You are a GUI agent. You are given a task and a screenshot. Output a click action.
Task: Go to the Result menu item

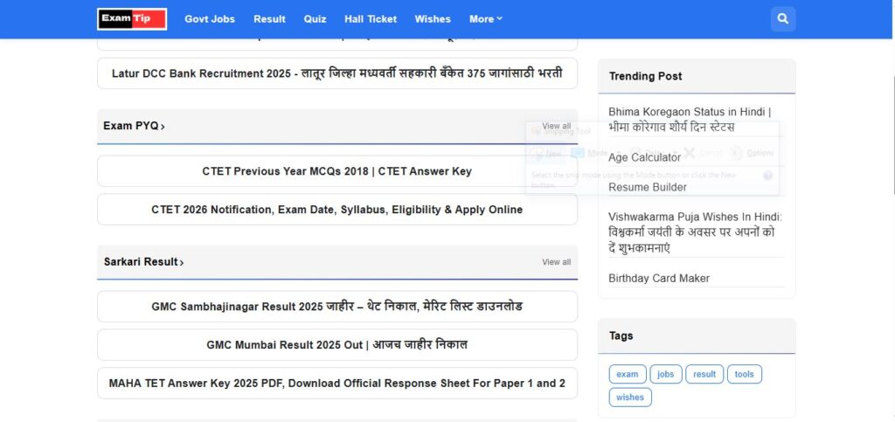click(x=269, y=18)
